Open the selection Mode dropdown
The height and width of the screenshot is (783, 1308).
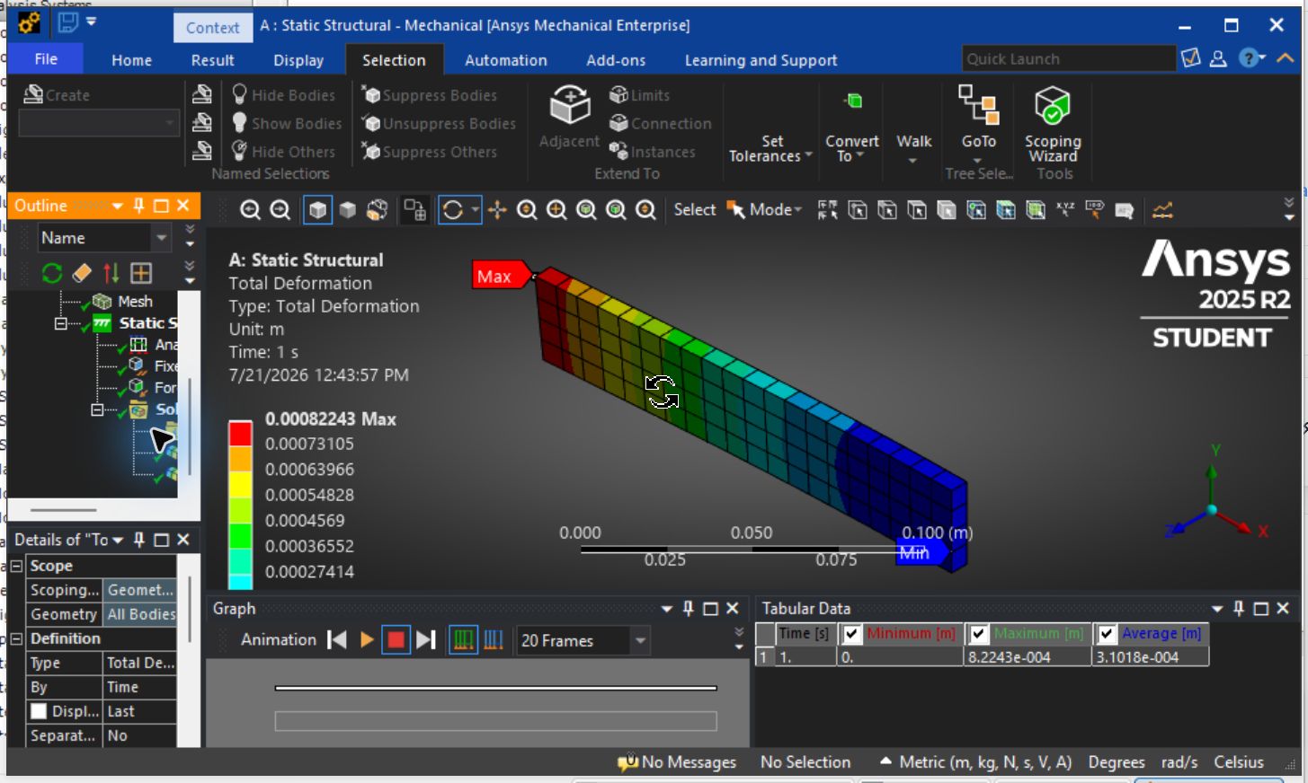776,210
